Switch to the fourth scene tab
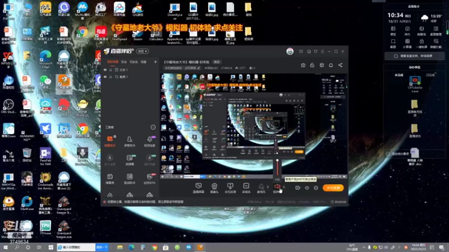The image size is (449, 252). pyautogui.click(x=144, y=62)
